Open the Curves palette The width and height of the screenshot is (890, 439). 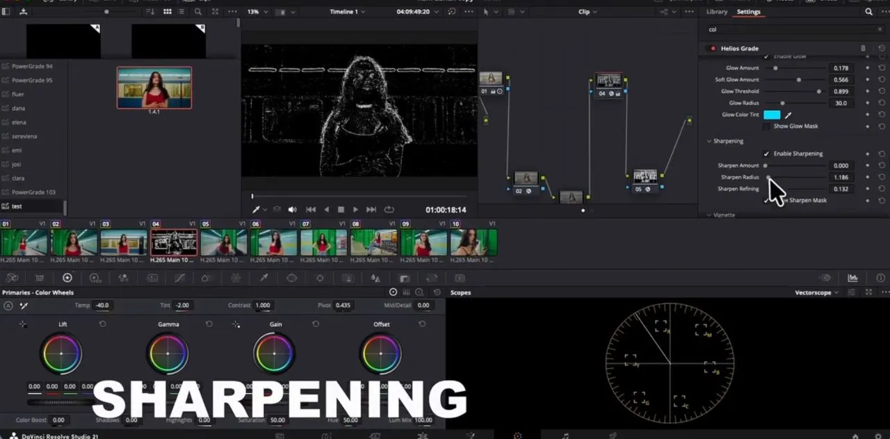[179, 278]
